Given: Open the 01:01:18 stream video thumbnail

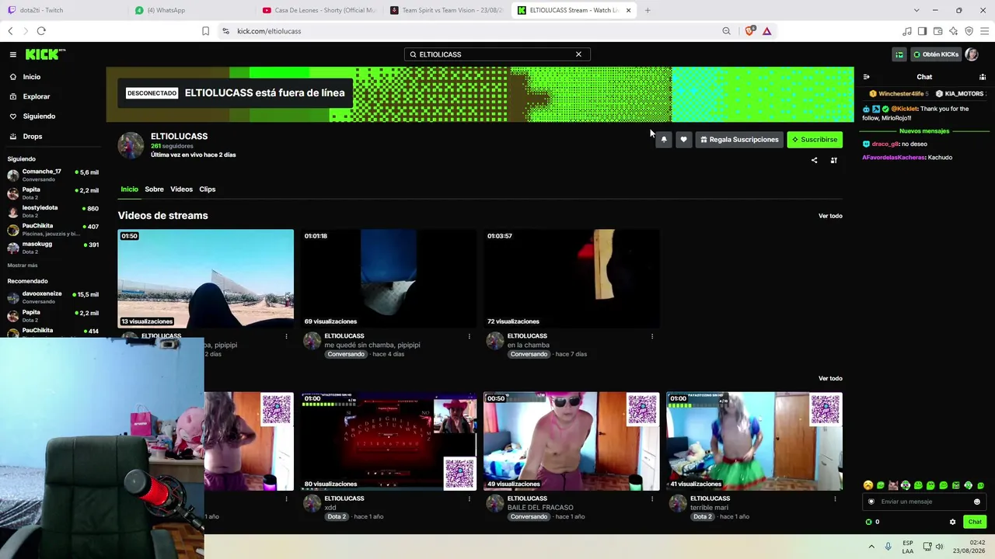Looking at the screenshot, I should point(389,278).
